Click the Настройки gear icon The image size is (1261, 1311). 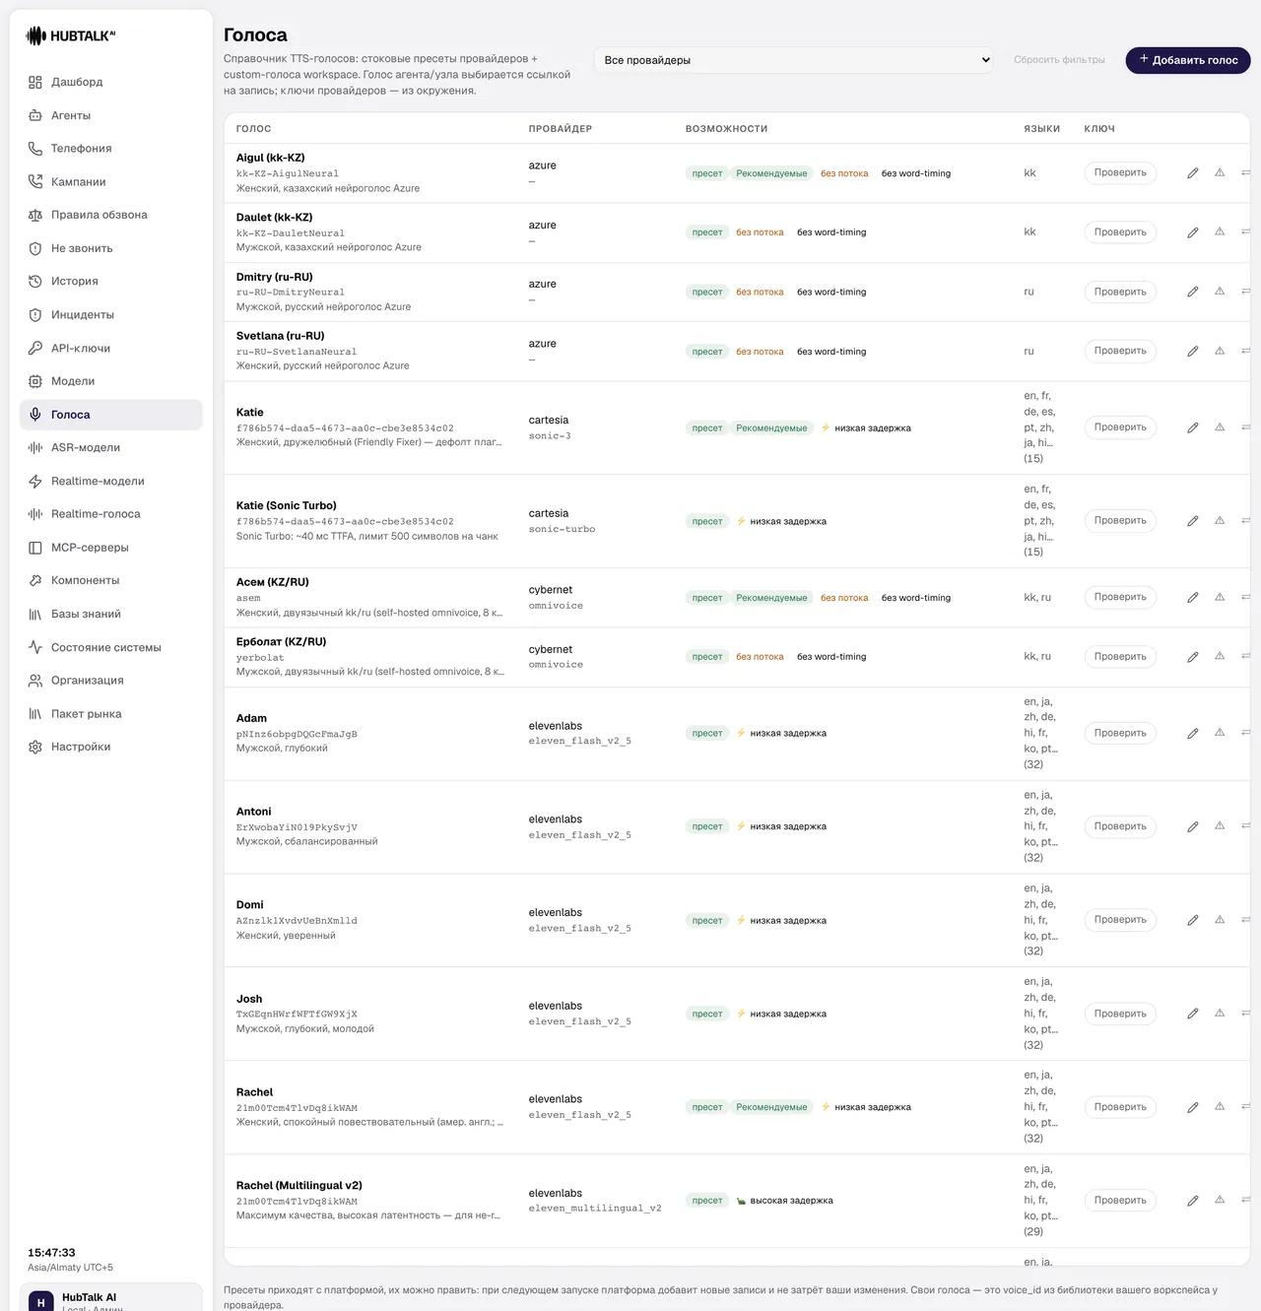[35, 747]
